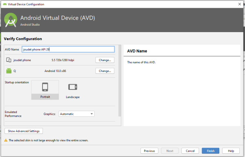245x157 pixels.
Task: Click the device hardware icon beside joudet phone
Action: (x=9, y=60)
